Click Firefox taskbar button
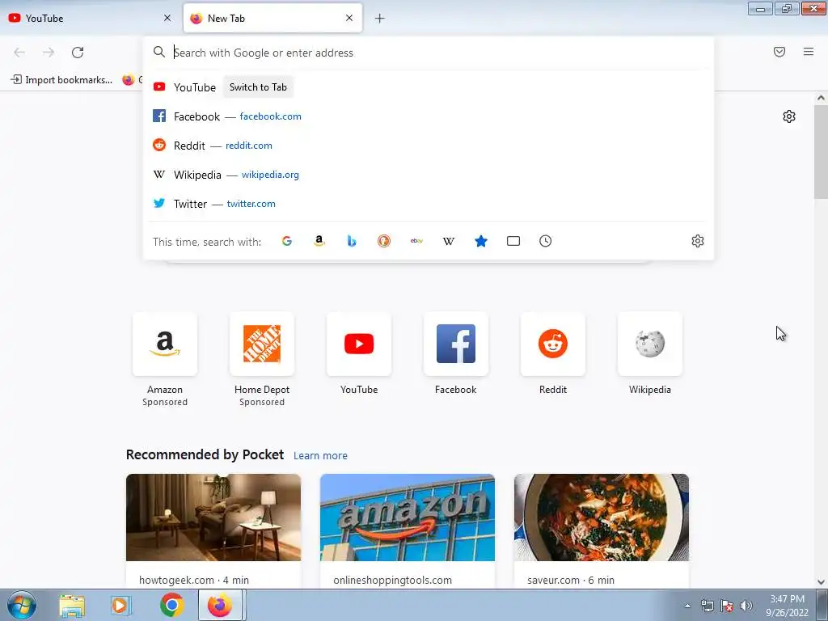 pyautogui.click(x=221, y=605)
